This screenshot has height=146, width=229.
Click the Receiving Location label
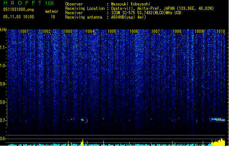85,8
